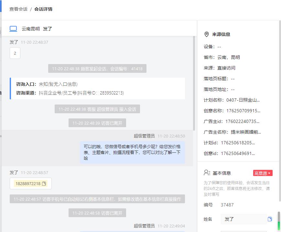281x232 pixels.
Task: Click the 广告主id row value
Action: click(242, 121)
